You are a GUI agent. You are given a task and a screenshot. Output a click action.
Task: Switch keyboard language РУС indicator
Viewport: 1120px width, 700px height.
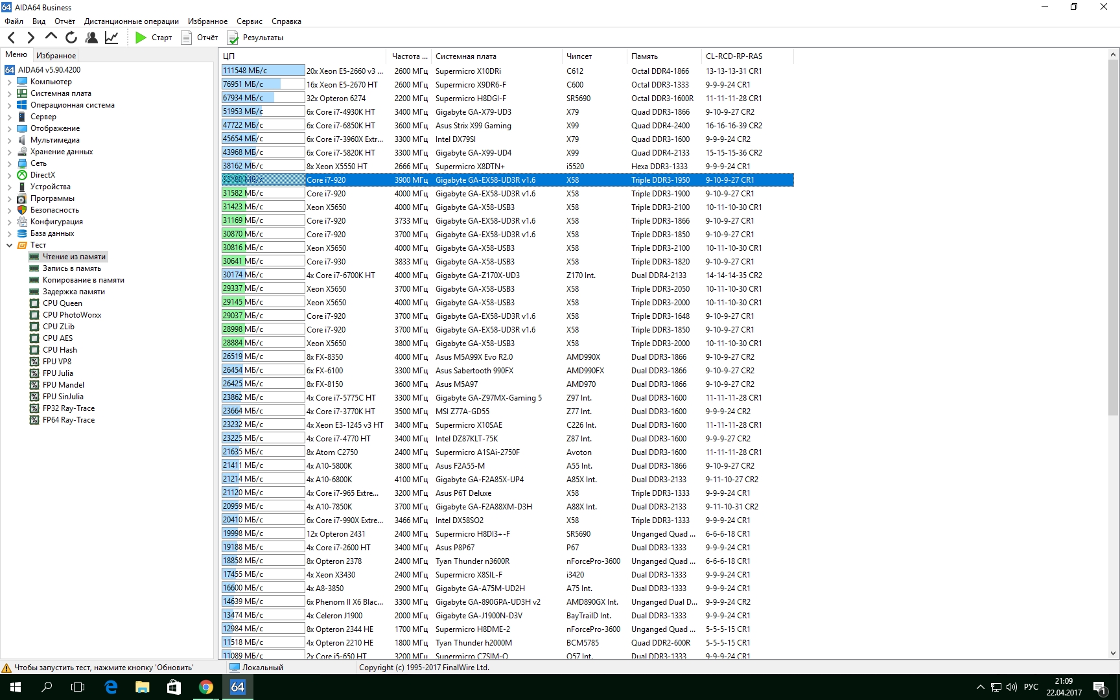click(x=1031, y=687)
